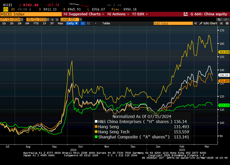The width and height of the screenshot is (230, 165).
Task: Click the last price 8742.44
Action: point(31,5)
